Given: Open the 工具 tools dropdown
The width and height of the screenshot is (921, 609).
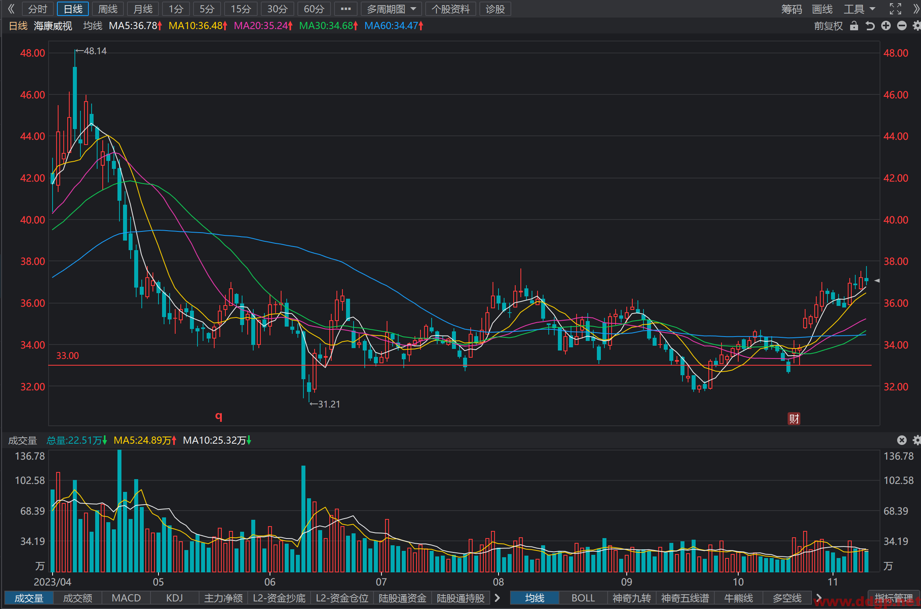Looking at the screenshot, I should 860,9.
